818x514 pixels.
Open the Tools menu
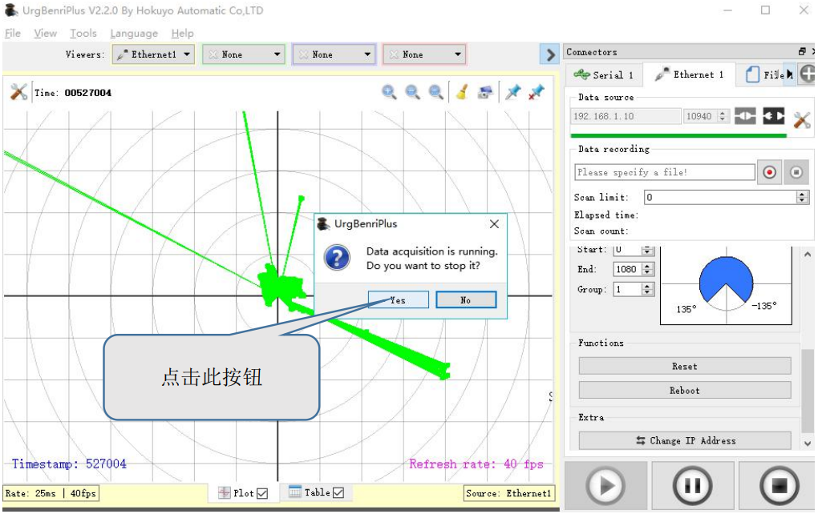point(83,34)
